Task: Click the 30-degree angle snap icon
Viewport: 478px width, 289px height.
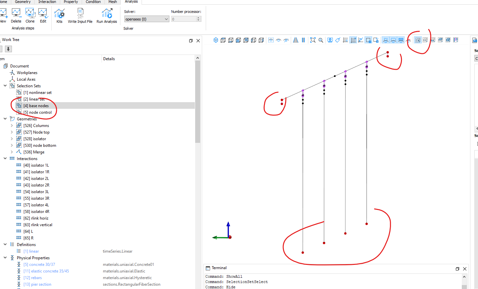Action: click(361, 40)
